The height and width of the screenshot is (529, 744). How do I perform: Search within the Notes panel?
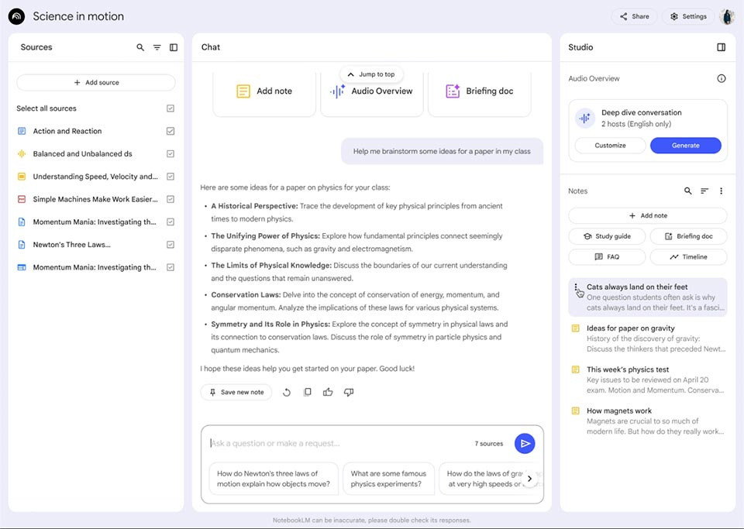687,191
